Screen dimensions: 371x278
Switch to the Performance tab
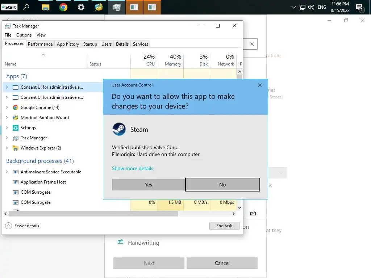[x=40, y=44]
